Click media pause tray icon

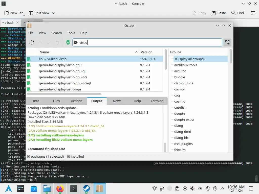pyautogui.click(x=185, y=188)
